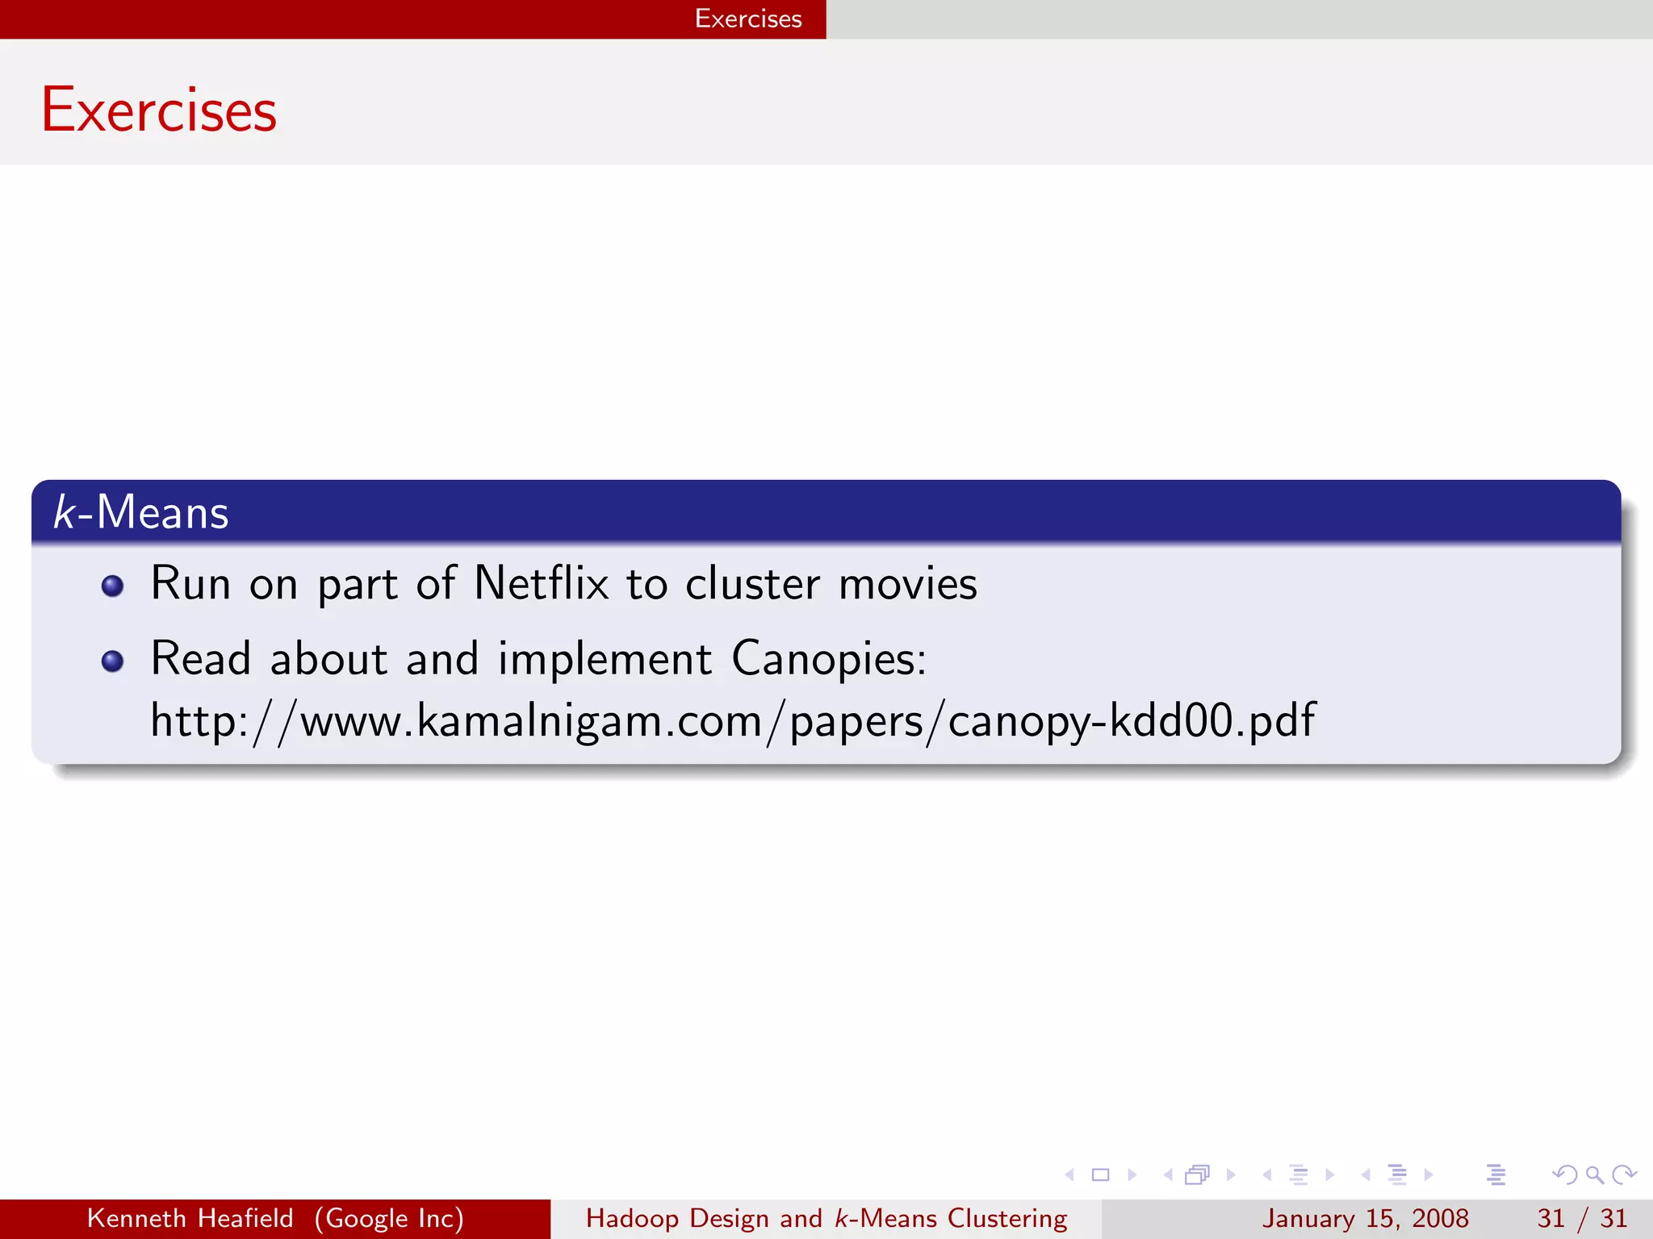
Task: Go to previous frame arrow
Action: coord(1168,1175)
